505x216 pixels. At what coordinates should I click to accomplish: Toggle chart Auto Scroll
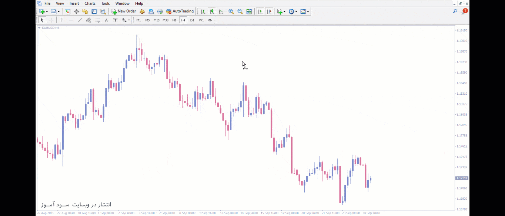(x=260, y=11)
